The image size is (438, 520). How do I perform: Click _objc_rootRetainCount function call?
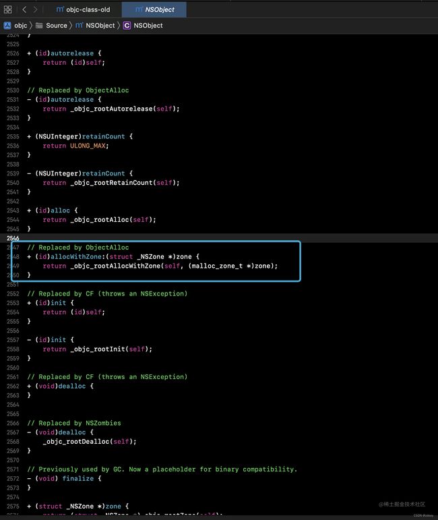pyautogui.click(x=111, y=183)
